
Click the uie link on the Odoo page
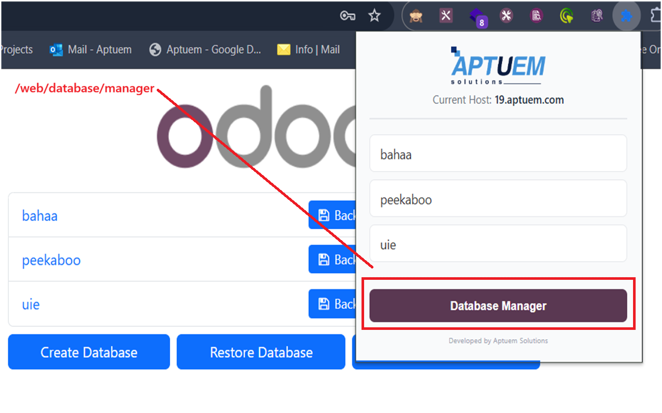[31, 304]
